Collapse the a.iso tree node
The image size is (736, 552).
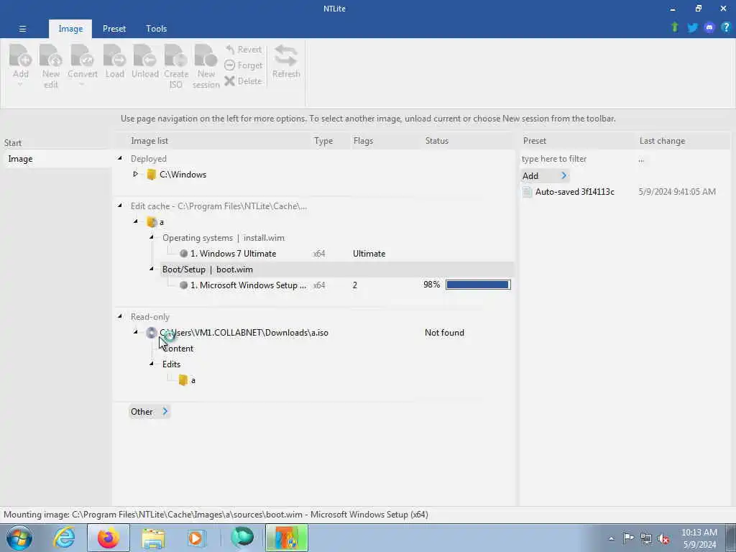136,332
